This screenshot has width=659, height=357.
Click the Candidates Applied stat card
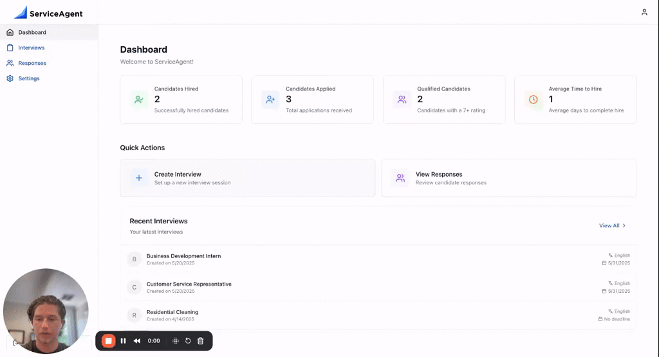[313, 100]
